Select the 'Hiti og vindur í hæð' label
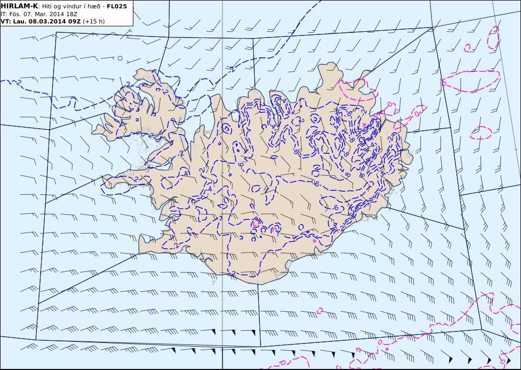 point(71,6)
